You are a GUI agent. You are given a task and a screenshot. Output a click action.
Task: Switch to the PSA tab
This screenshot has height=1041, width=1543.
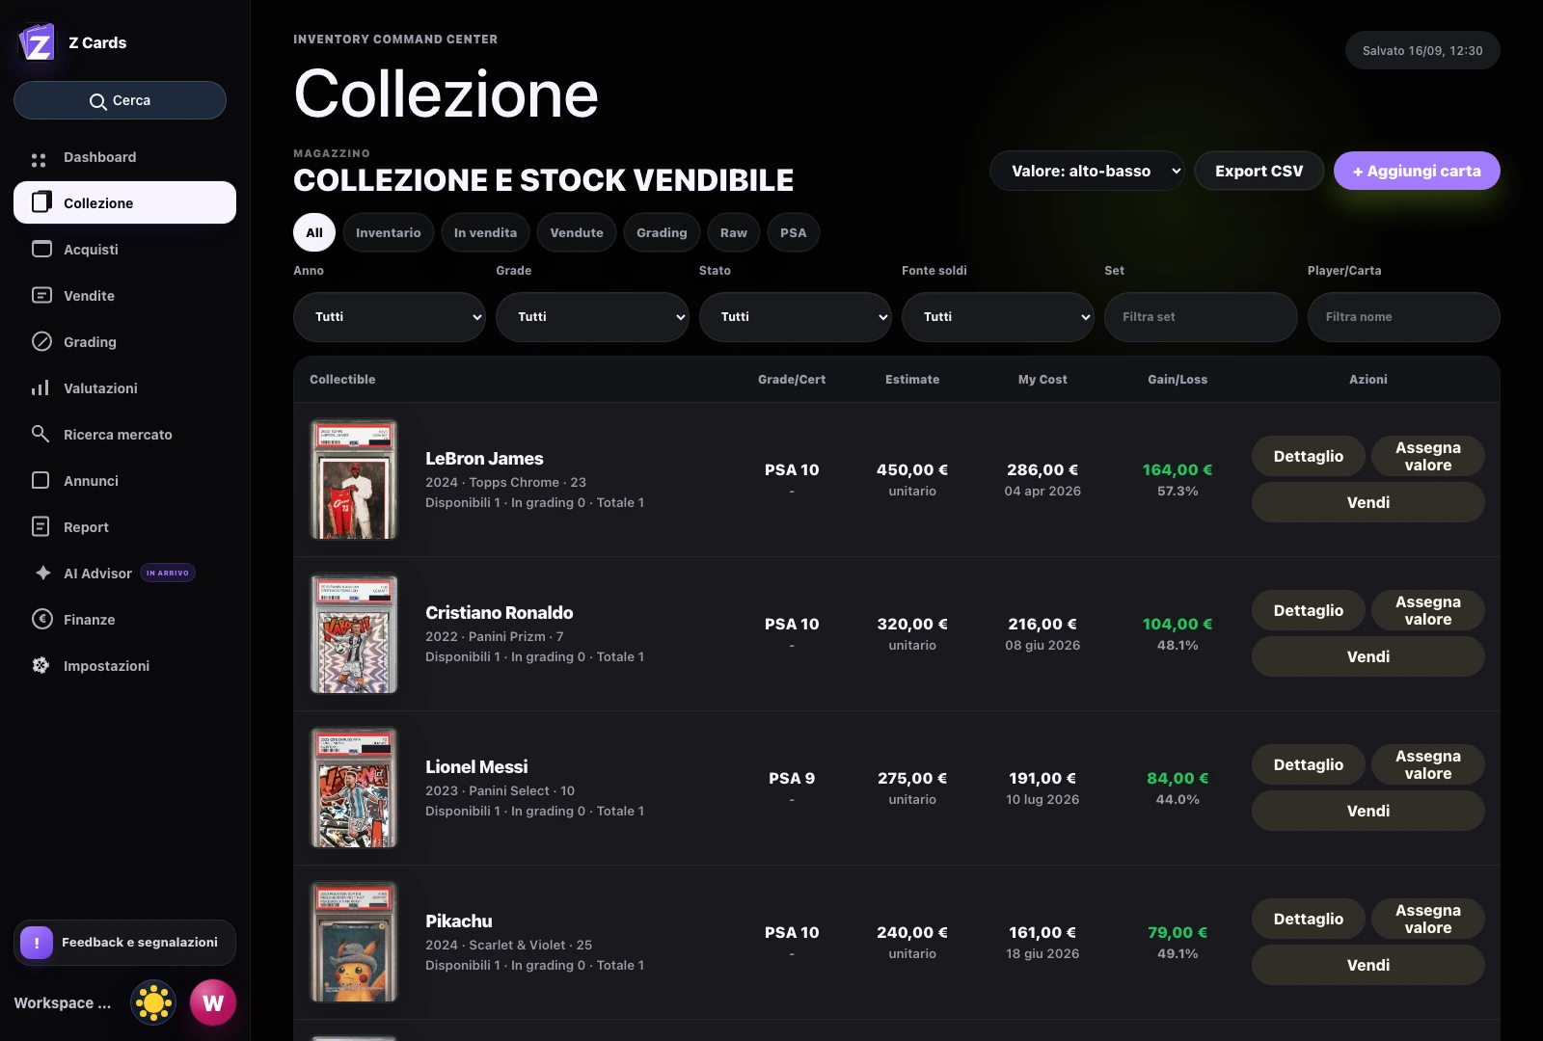point(794,232)
